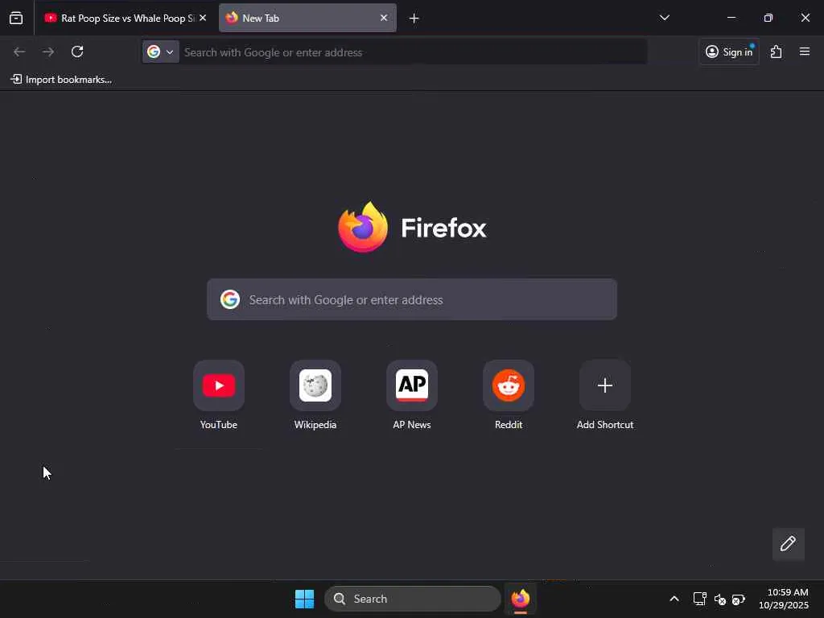Open the Firefox application menu
The width and height of the screenshot is (824, 618).
click(x=805, y=51)
